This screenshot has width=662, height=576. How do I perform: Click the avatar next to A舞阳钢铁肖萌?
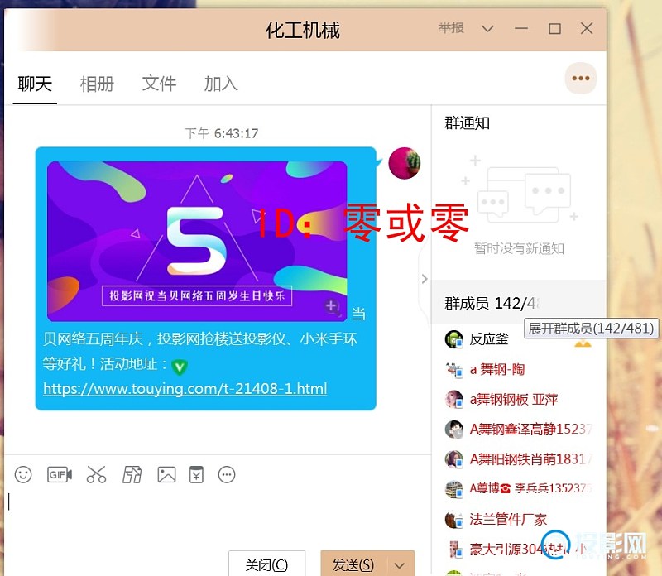(x=454, y=459)
